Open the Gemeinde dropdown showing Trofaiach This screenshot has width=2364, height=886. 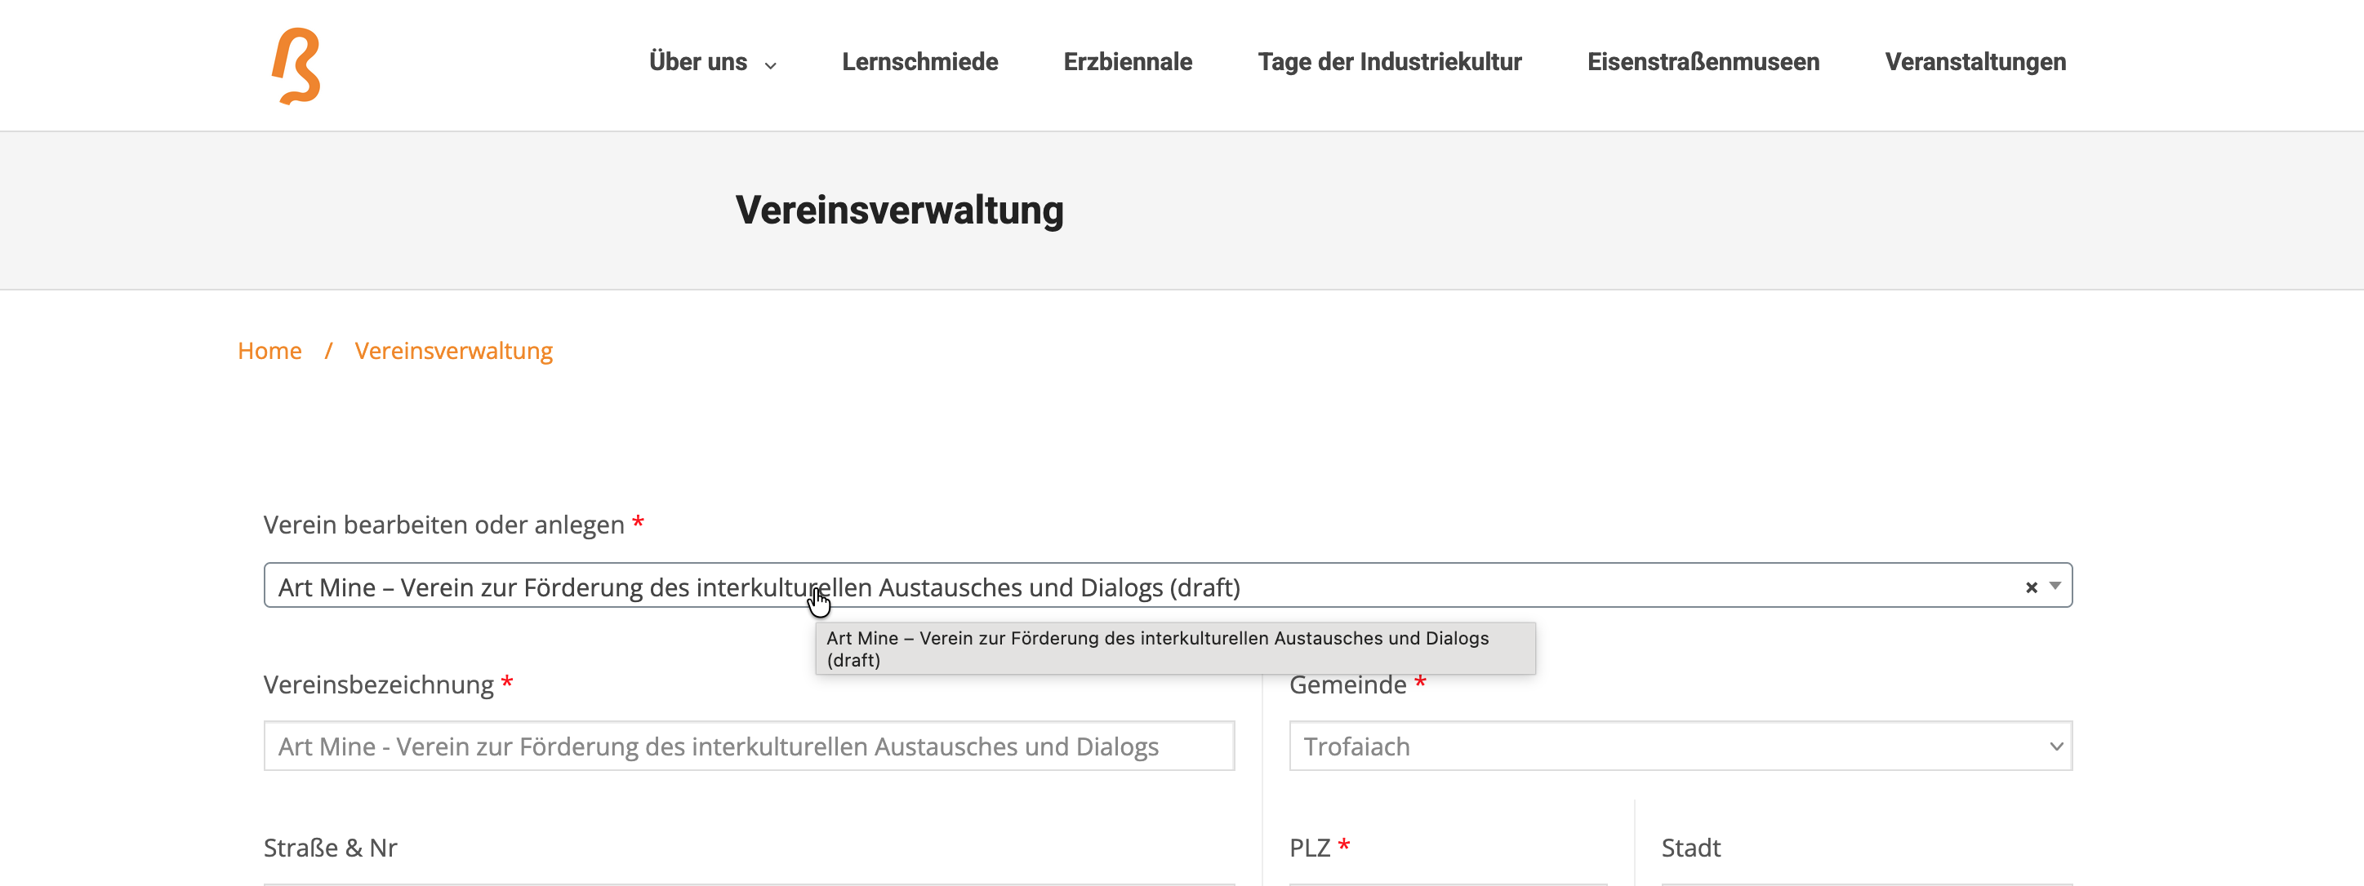click(1680, 746)
